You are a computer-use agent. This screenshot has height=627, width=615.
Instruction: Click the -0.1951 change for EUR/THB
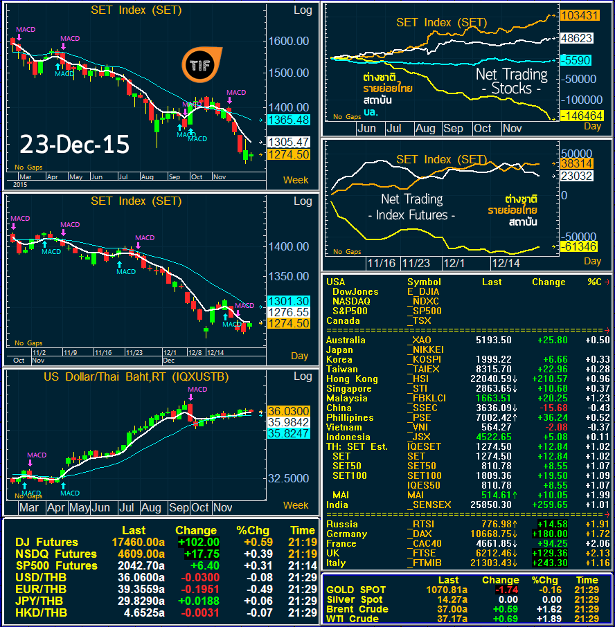200,590
